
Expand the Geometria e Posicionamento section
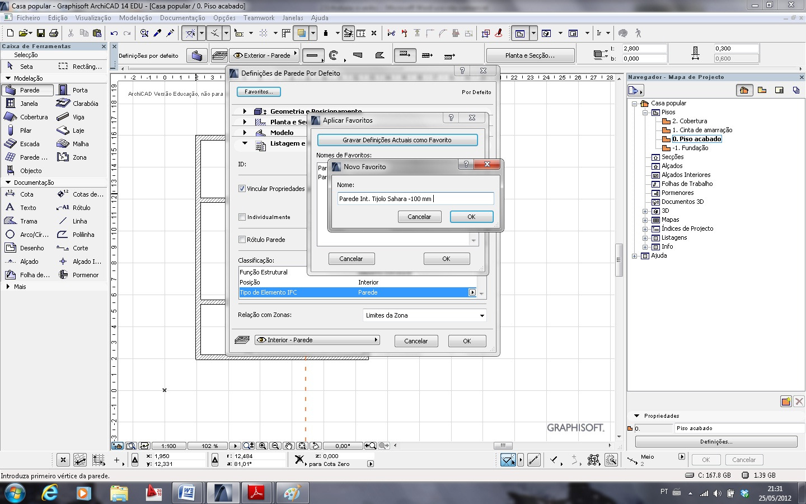point(245,111)
